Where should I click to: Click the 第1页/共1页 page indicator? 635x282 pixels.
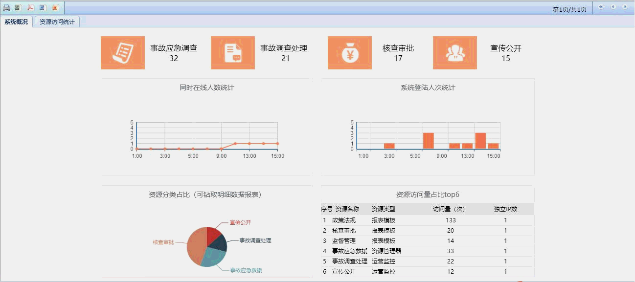569,9
